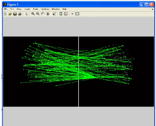Screen dimensions: 156x126
Task: Maximize the Figure 1 window
Action: click(147, 4)
